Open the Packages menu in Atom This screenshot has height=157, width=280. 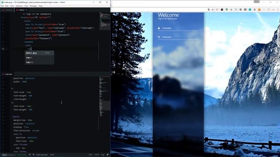tap(33, 6)
